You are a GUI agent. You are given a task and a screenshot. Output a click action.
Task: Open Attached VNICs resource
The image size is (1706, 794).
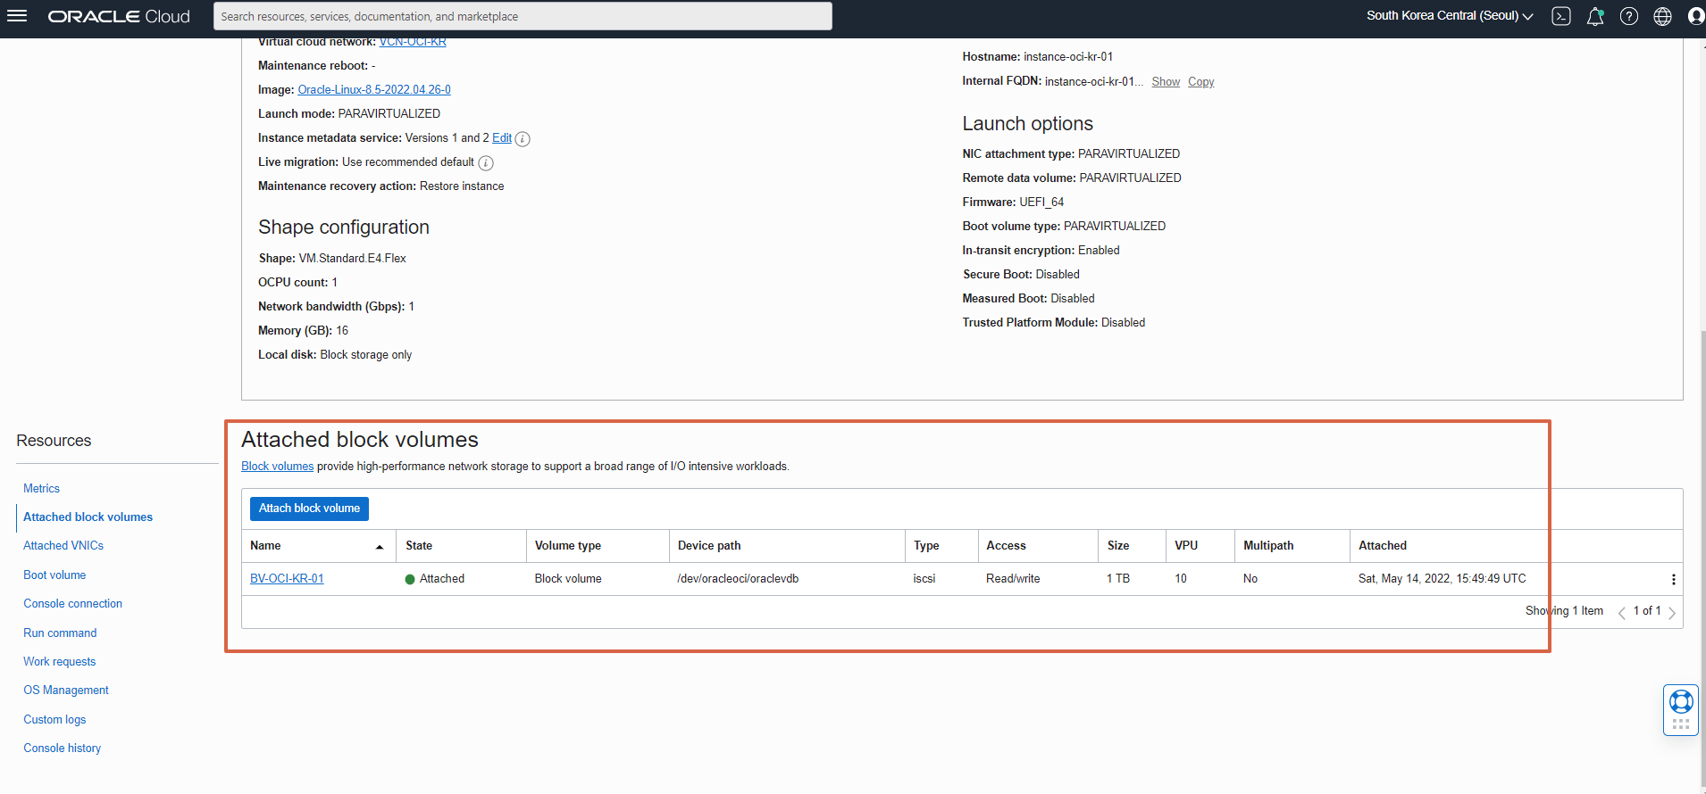click(x=63, y=545)
